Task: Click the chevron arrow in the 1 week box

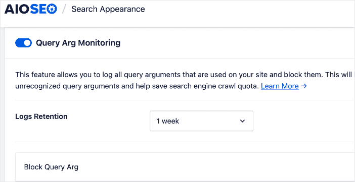Action: click(x=242, y=121)
